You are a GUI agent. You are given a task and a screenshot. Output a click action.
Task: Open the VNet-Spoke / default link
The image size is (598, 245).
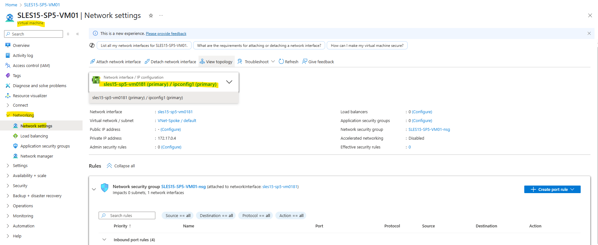177,120
